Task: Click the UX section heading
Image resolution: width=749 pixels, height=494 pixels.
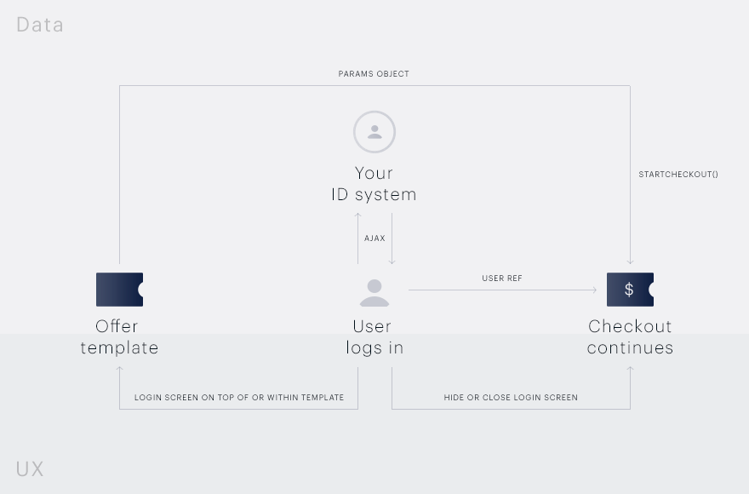Action: pyautogui.click(x=30, y=469)
